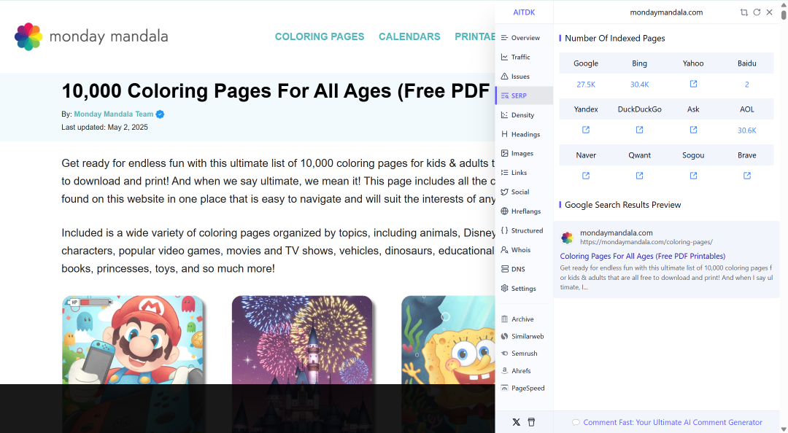
Task: Click 'Google Search Results Preview' heading
Action: (622, 205)
